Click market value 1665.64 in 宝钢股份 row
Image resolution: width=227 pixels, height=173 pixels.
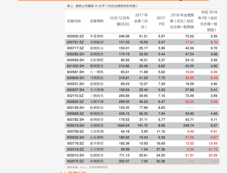coord(123,126)
